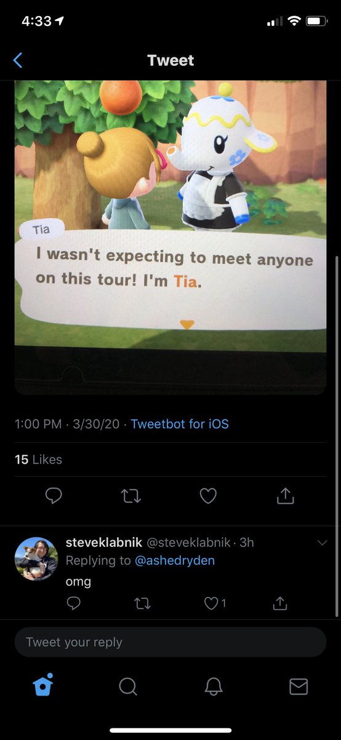Share steveklabnik's reply
Image resolution: width=341 pixels, height=740 pixels.
click(280, 603)
